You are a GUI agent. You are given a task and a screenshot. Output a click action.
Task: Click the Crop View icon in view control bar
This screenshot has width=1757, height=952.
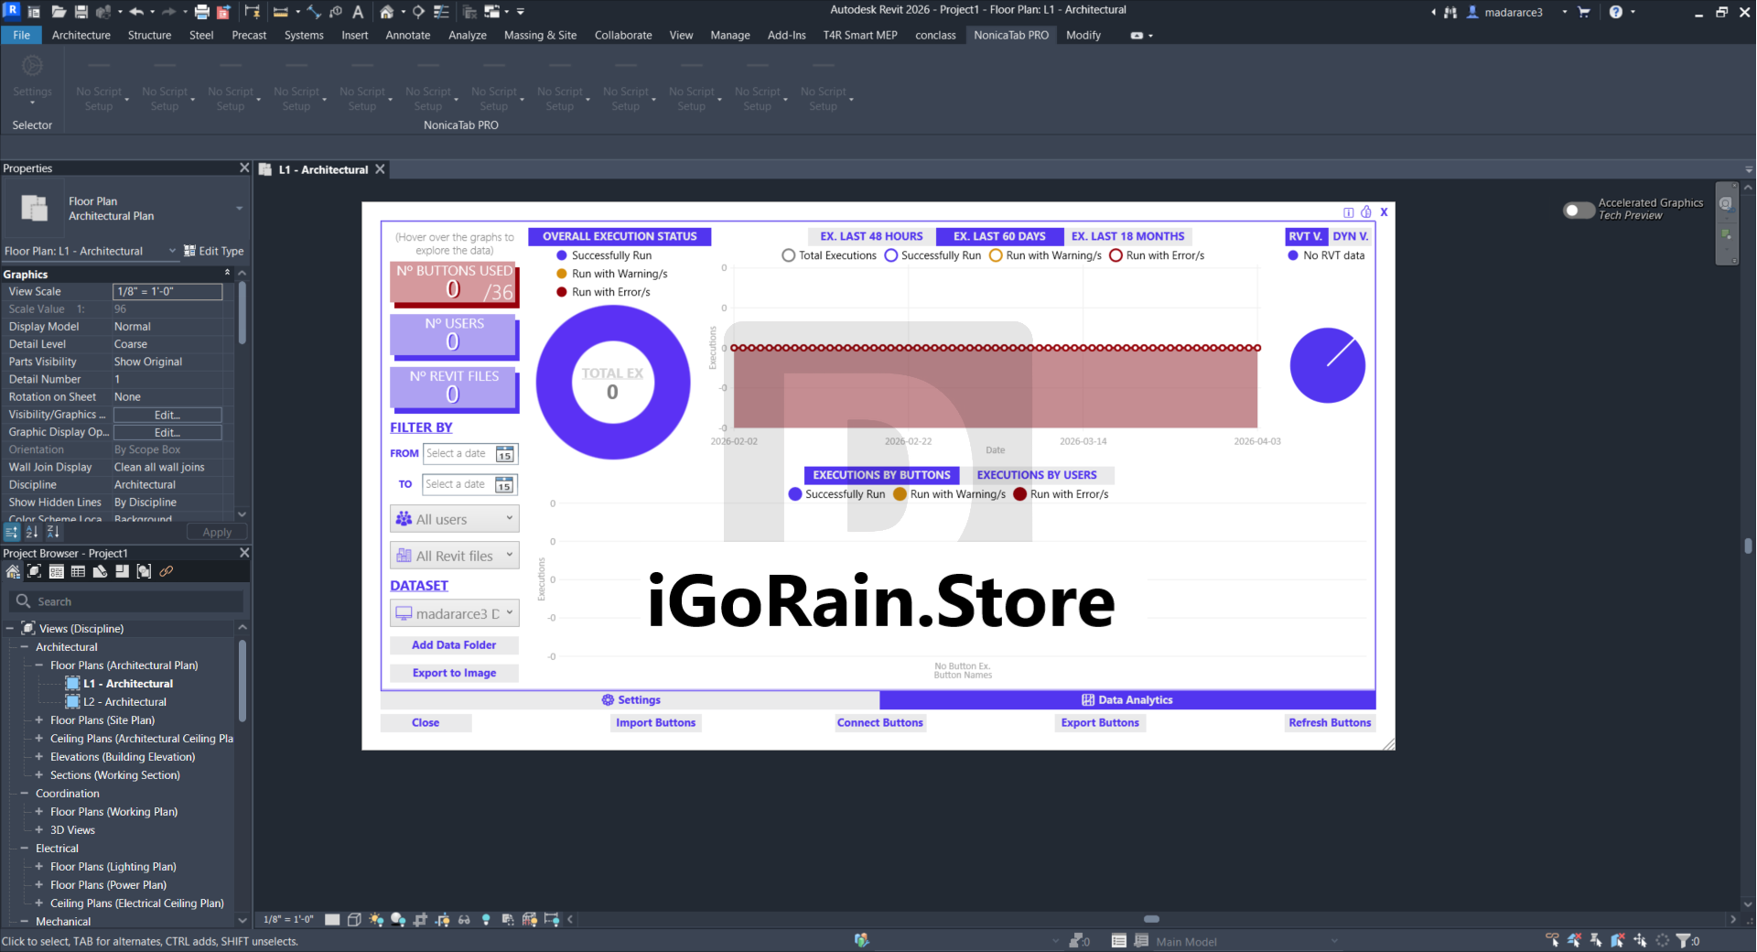click(x=420, y=919)
